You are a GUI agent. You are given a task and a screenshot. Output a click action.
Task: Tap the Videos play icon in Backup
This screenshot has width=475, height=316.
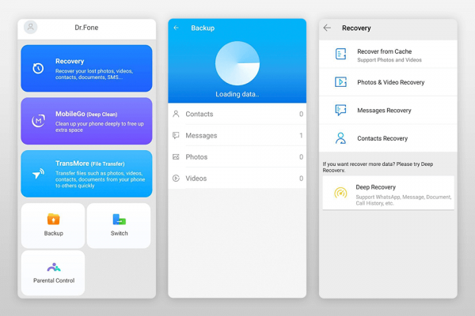point(176,179)
